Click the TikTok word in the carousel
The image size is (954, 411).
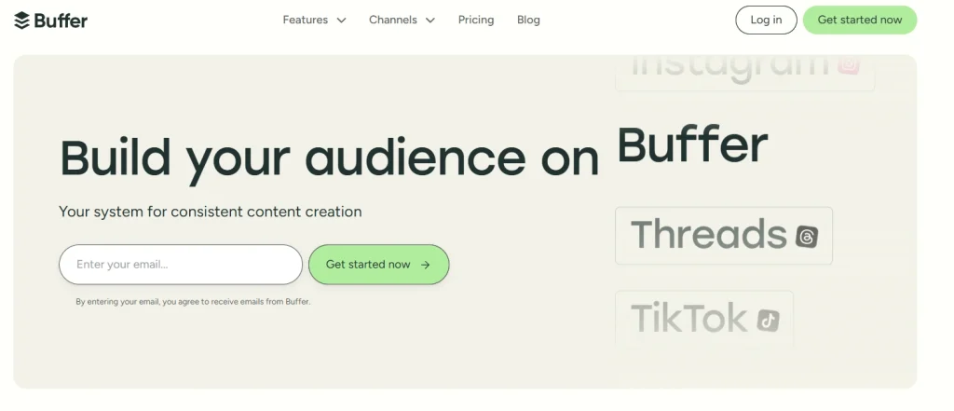coord(688,318)
